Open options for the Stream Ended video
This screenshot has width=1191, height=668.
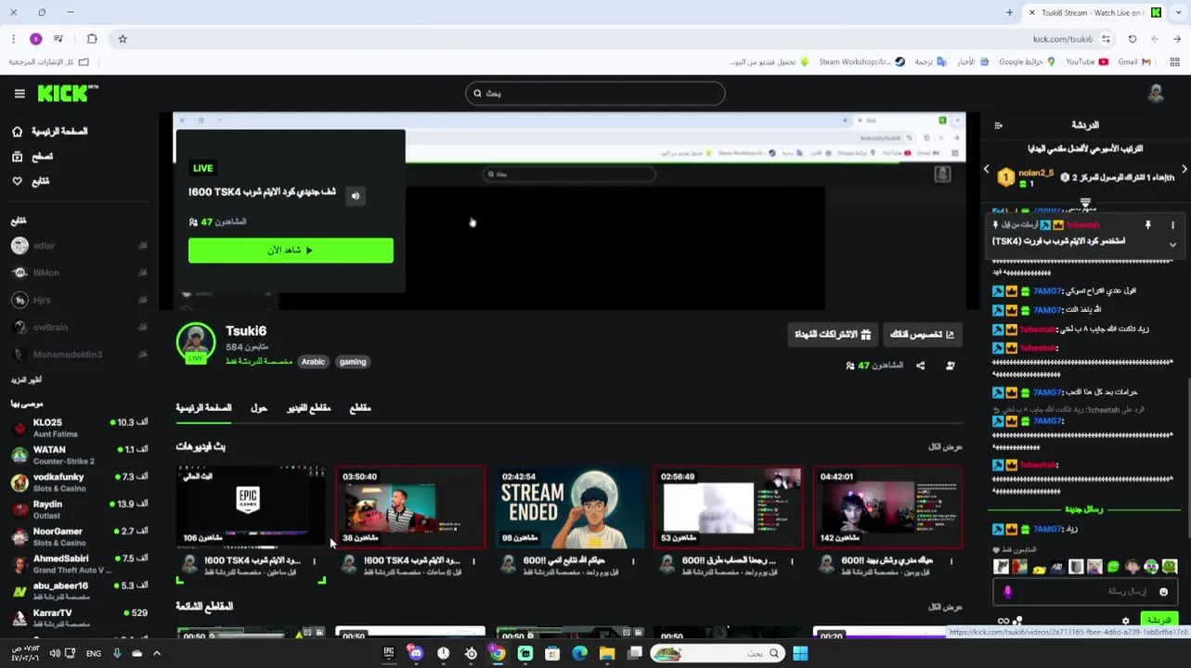633,561
